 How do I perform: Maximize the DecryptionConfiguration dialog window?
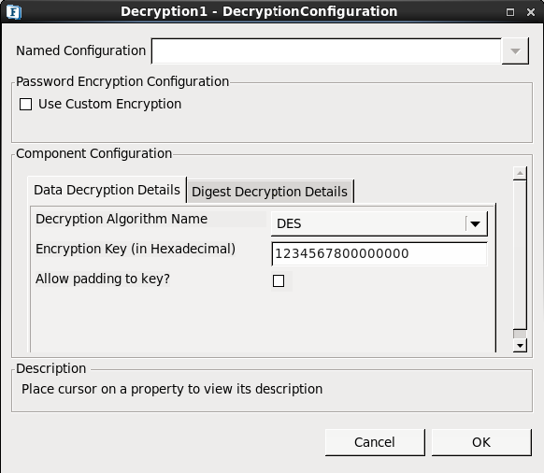tap(510, 12)
